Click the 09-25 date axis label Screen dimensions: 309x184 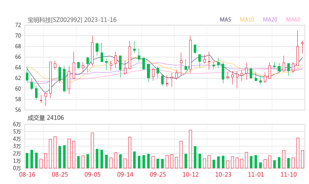click(158, 174)
